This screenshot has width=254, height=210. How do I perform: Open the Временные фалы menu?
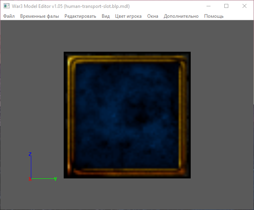(40, 16)
